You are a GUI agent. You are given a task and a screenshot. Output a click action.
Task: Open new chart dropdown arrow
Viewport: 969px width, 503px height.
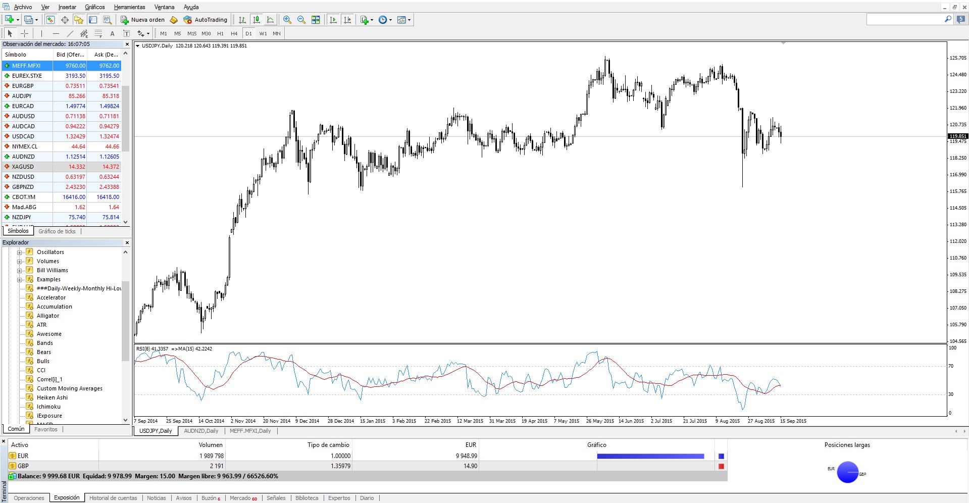click(x=18, y=20)
